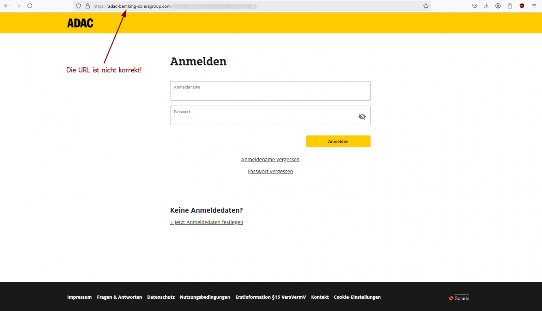Viewport: 542px width, 311px height.
Task: Open the browser hamburger menu
Action: [x=534, y=6]
